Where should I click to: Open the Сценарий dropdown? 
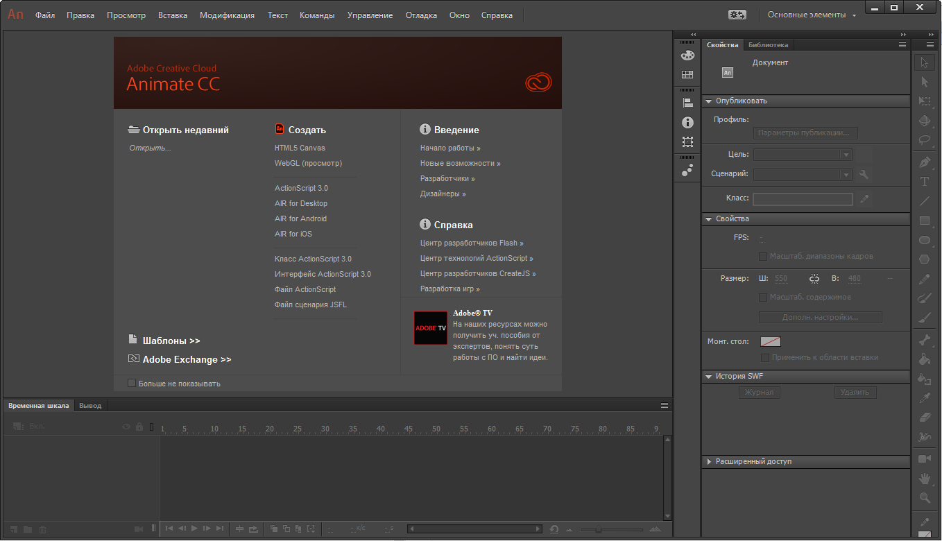point(803,175)
